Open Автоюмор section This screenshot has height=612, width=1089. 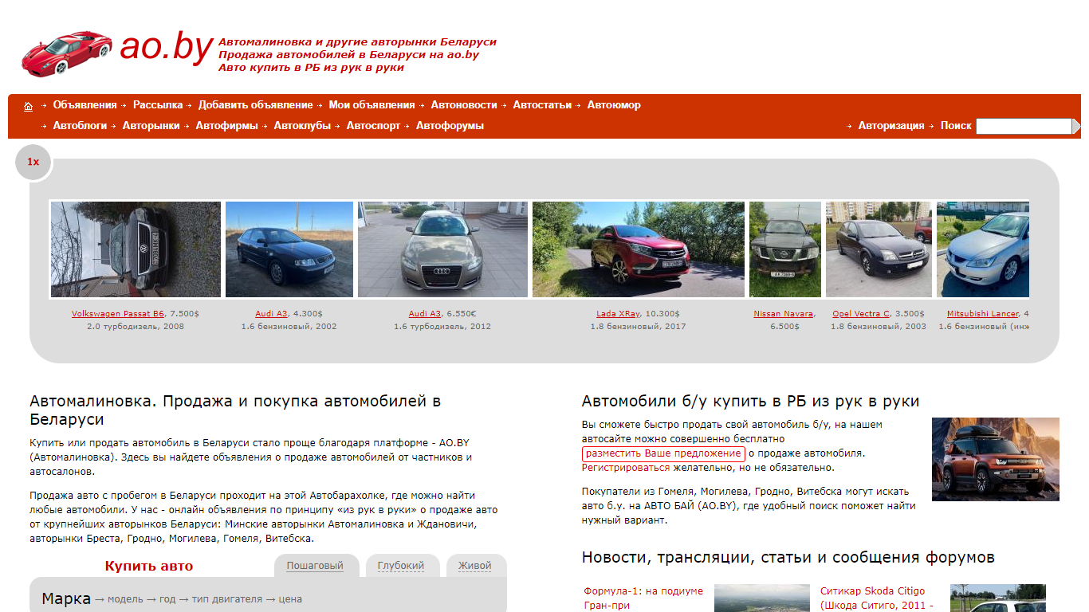tap(614, 105)
